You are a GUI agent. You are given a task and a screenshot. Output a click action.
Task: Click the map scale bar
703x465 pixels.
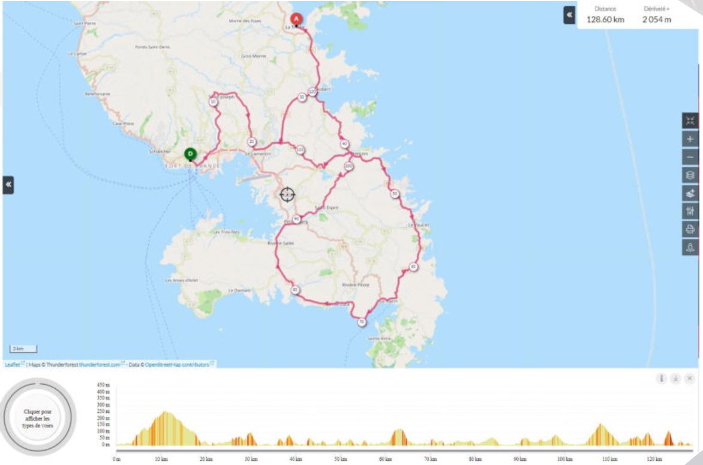23,349
